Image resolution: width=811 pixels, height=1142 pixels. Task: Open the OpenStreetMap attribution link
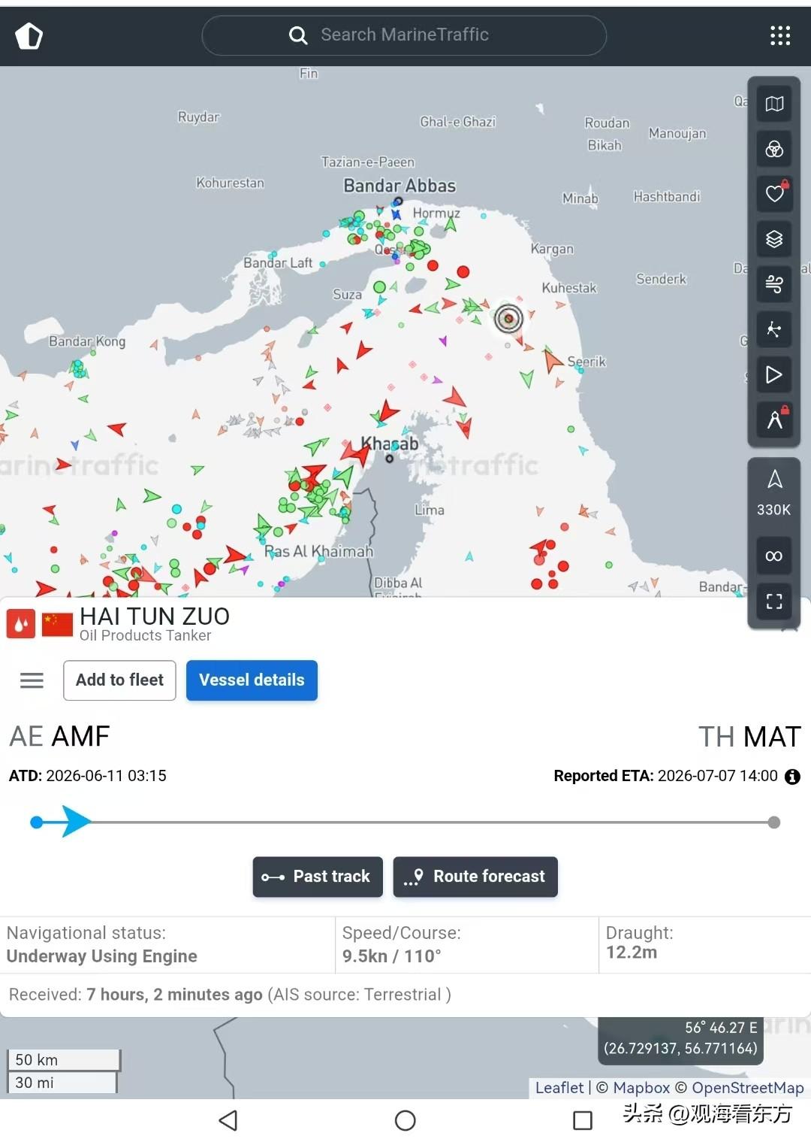click(x=747, y=1088)
